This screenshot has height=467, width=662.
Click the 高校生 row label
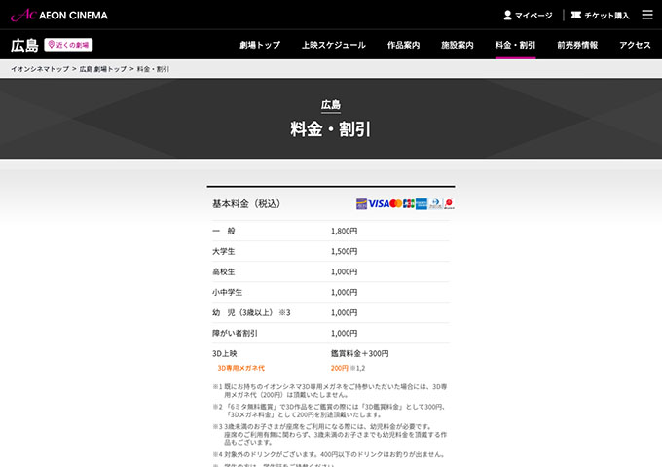(223, 271)
